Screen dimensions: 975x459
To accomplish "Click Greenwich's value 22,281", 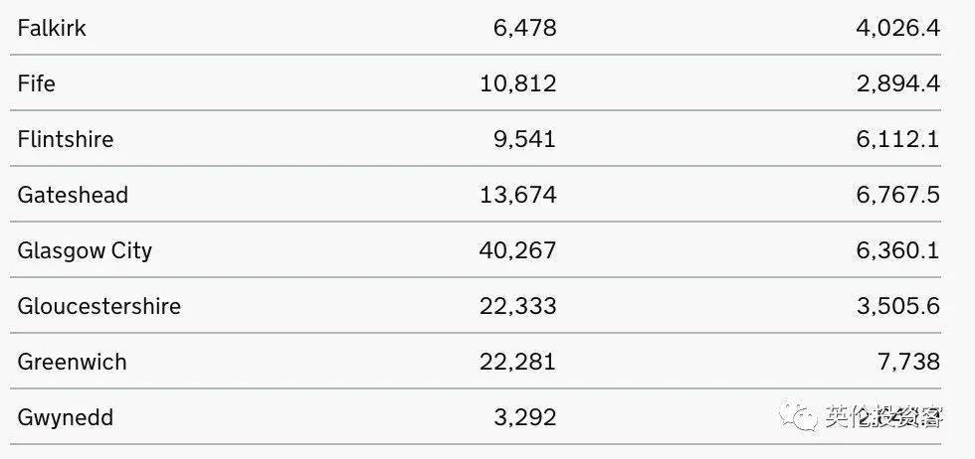I will click(x=518, y=362).
